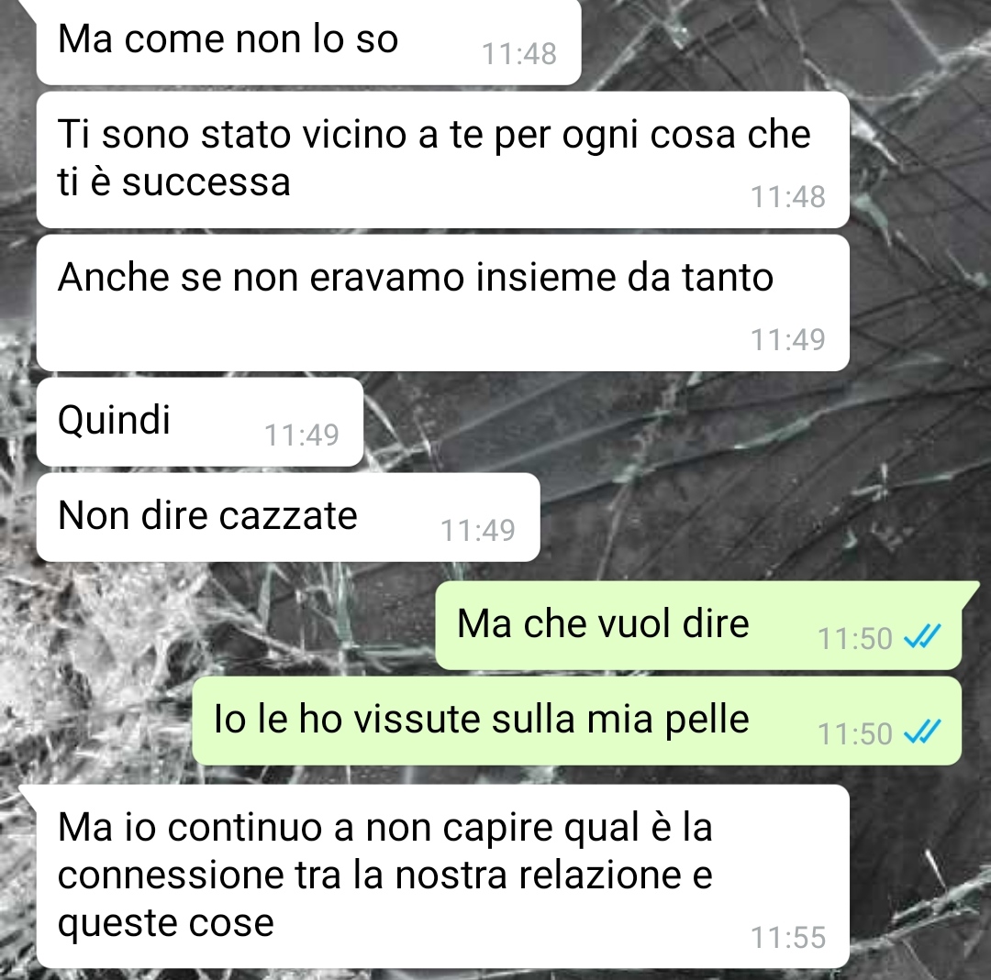991x980 pixels.
Task: Tap the 'Anche se non eravamo insieme da tanto' bubble
Action: (442, 303)
